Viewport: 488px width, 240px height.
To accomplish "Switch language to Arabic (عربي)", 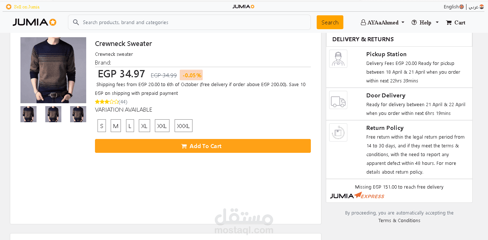I will pos(474,7).
